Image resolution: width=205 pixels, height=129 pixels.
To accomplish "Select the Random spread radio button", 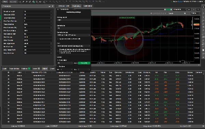I will click(x=58, y=67).
